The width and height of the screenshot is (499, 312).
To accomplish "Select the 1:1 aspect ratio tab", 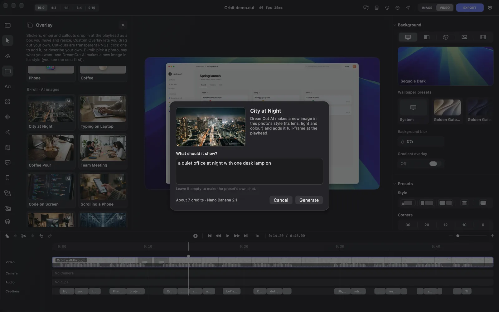I will [66, 8].
